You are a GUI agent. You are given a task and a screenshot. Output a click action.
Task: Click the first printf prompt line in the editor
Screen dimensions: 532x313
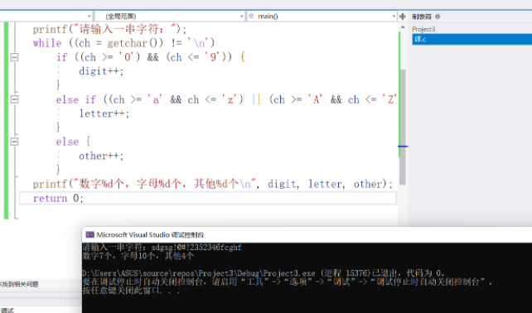click(x=109, y=29)
